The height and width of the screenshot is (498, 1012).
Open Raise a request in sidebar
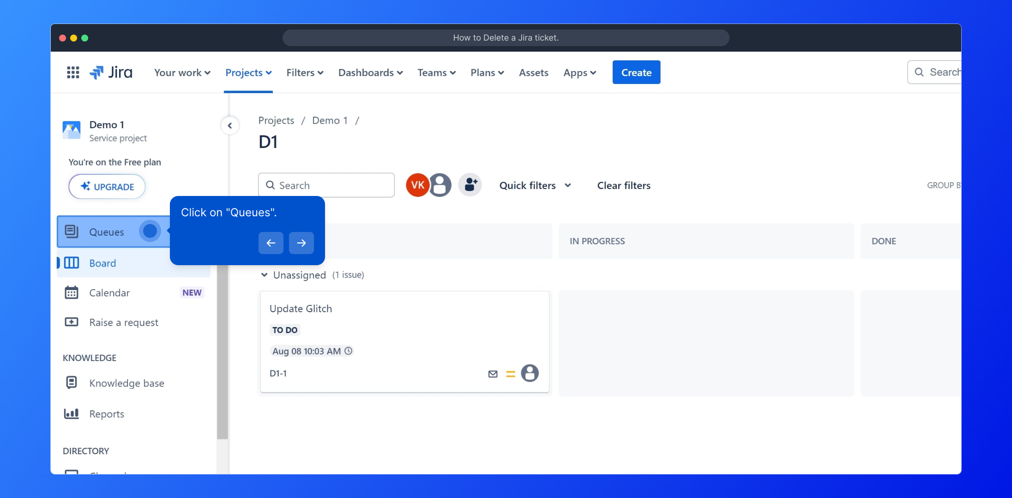click(123, 322)
